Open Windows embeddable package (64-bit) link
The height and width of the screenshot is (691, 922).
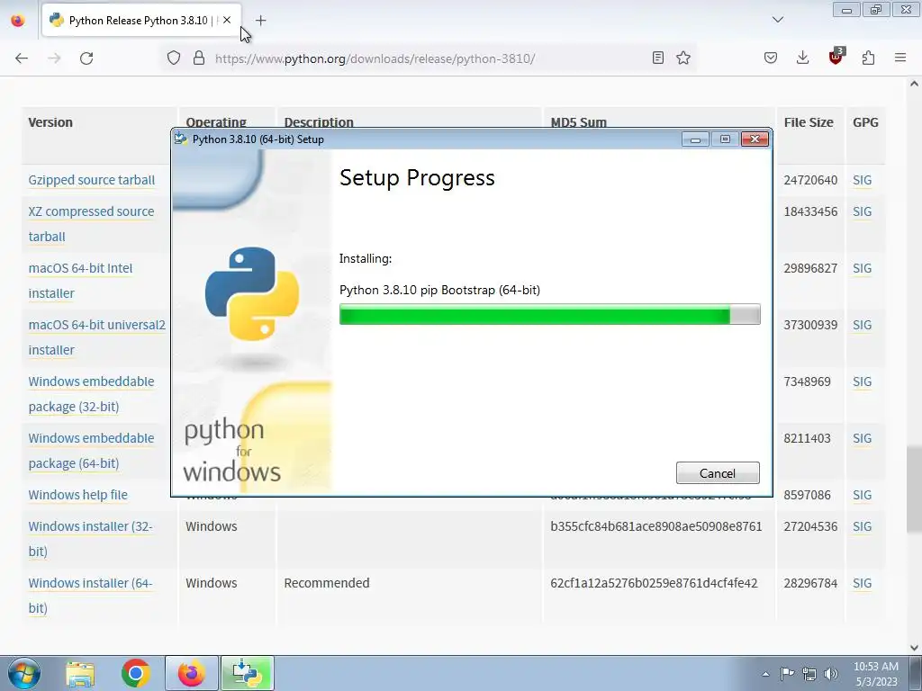point(91,451)
